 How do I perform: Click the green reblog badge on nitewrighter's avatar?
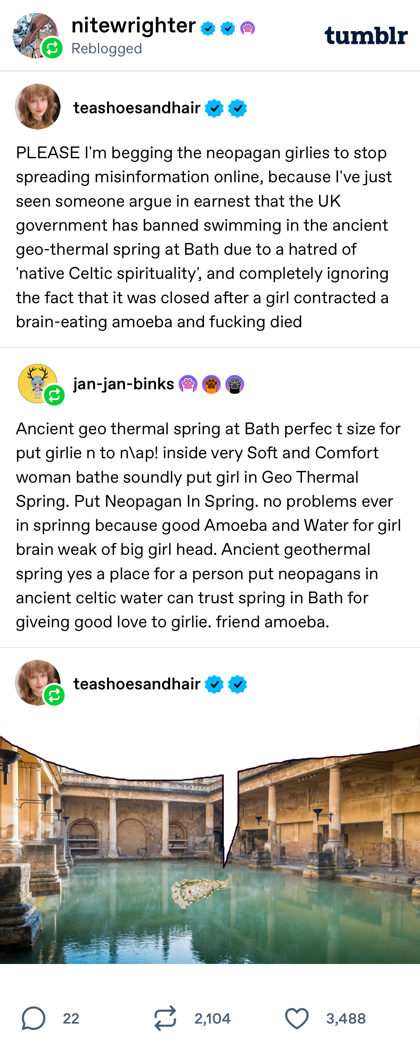click(53, 48)
